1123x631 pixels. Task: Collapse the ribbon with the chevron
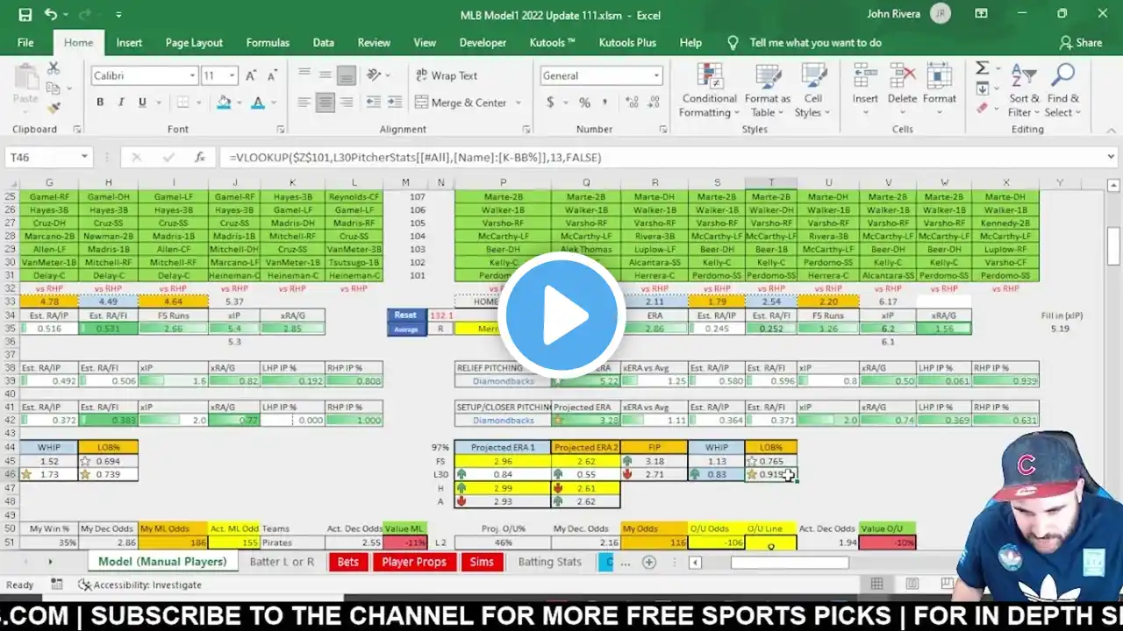tap(1109, 129)
